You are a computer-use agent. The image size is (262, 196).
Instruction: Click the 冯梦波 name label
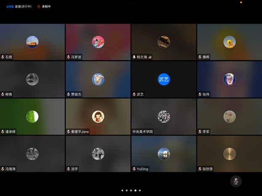click(76, 57)
